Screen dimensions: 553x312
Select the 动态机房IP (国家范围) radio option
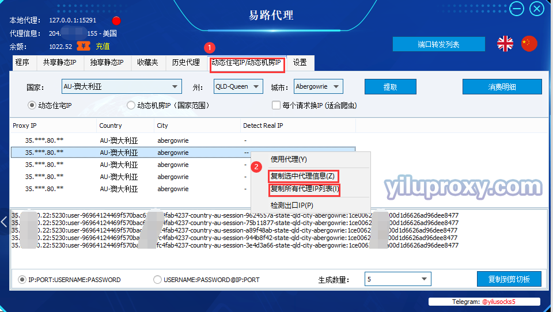(131, 105)
